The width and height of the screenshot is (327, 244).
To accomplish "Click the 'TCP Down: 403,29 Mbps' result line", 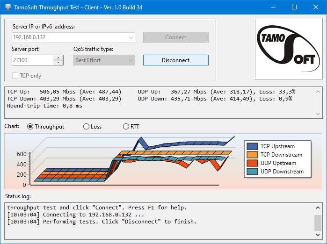I will point(64,99).
